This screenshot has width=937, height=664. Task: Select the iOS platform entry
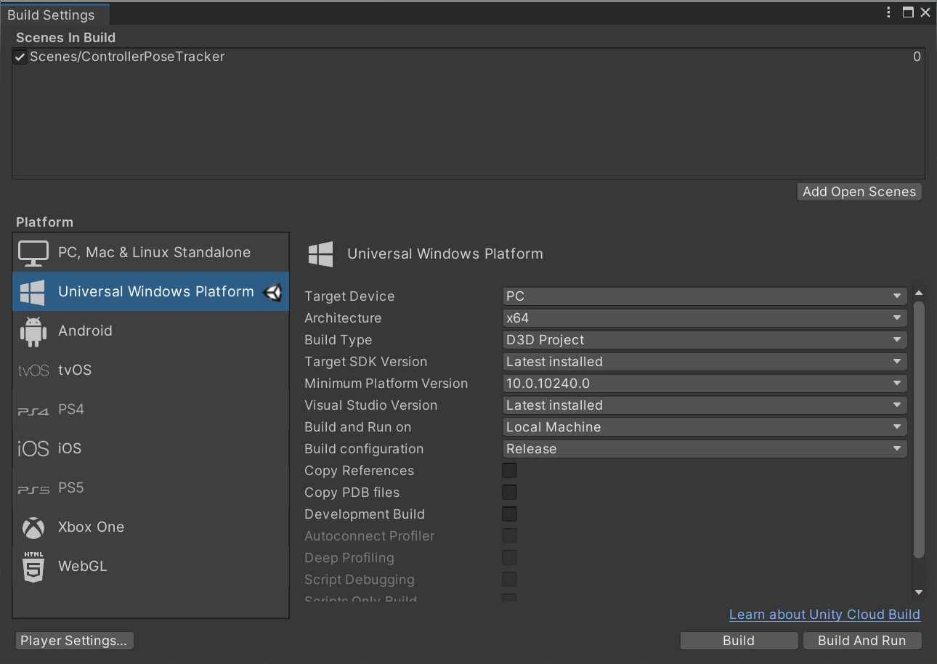pos(150,449)
